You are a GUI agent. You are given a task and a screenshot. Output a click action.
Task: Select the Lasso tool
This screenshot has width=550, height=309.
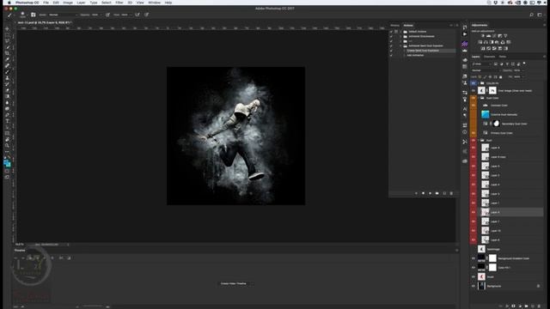(7, 41)
